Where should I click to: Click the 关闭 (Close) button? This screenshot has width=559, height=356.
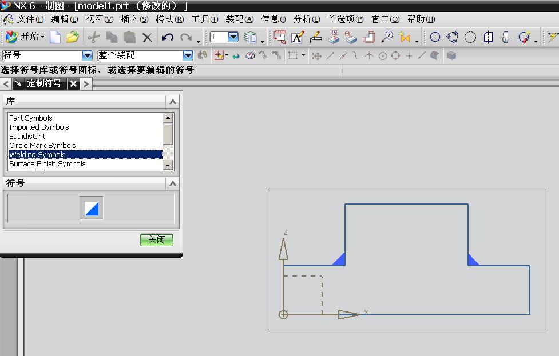point(157,239)
